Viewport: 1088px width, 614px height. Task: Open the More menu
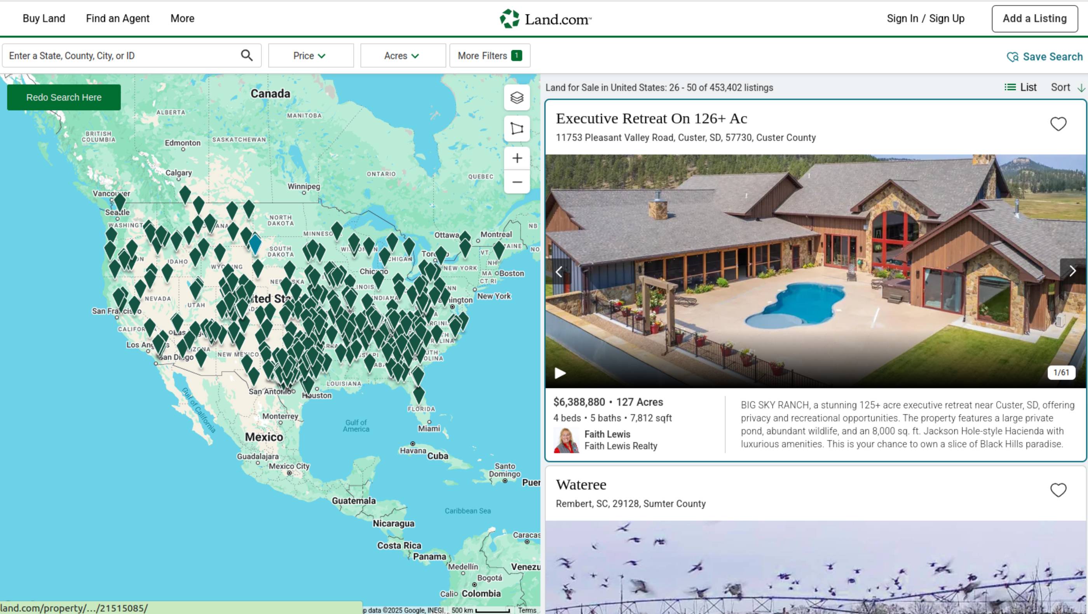(x=183, y=18)
